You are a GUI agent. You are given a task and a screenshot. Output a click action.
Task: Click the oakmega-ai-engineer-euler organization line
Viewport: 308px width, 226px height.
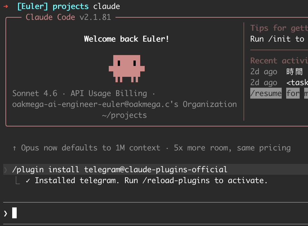click(124, 104)
